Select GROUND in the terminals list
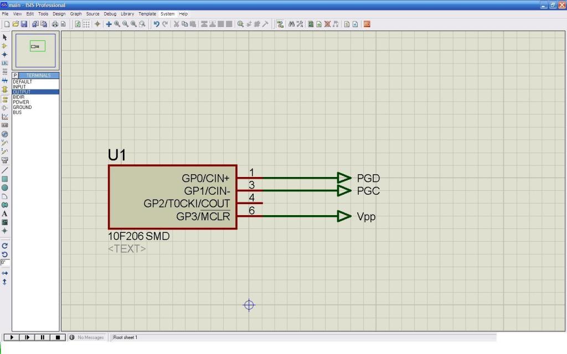 click(x=35, y=107)
